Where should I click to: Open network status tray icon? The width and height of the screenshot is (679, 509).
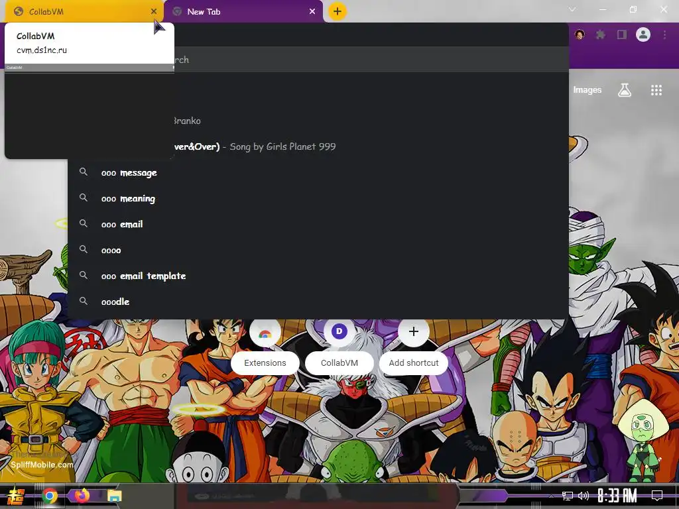[568, 496]
